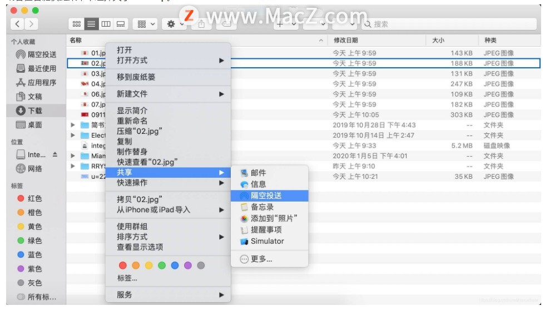Switch to list view in toolbar

click(91, 24)
